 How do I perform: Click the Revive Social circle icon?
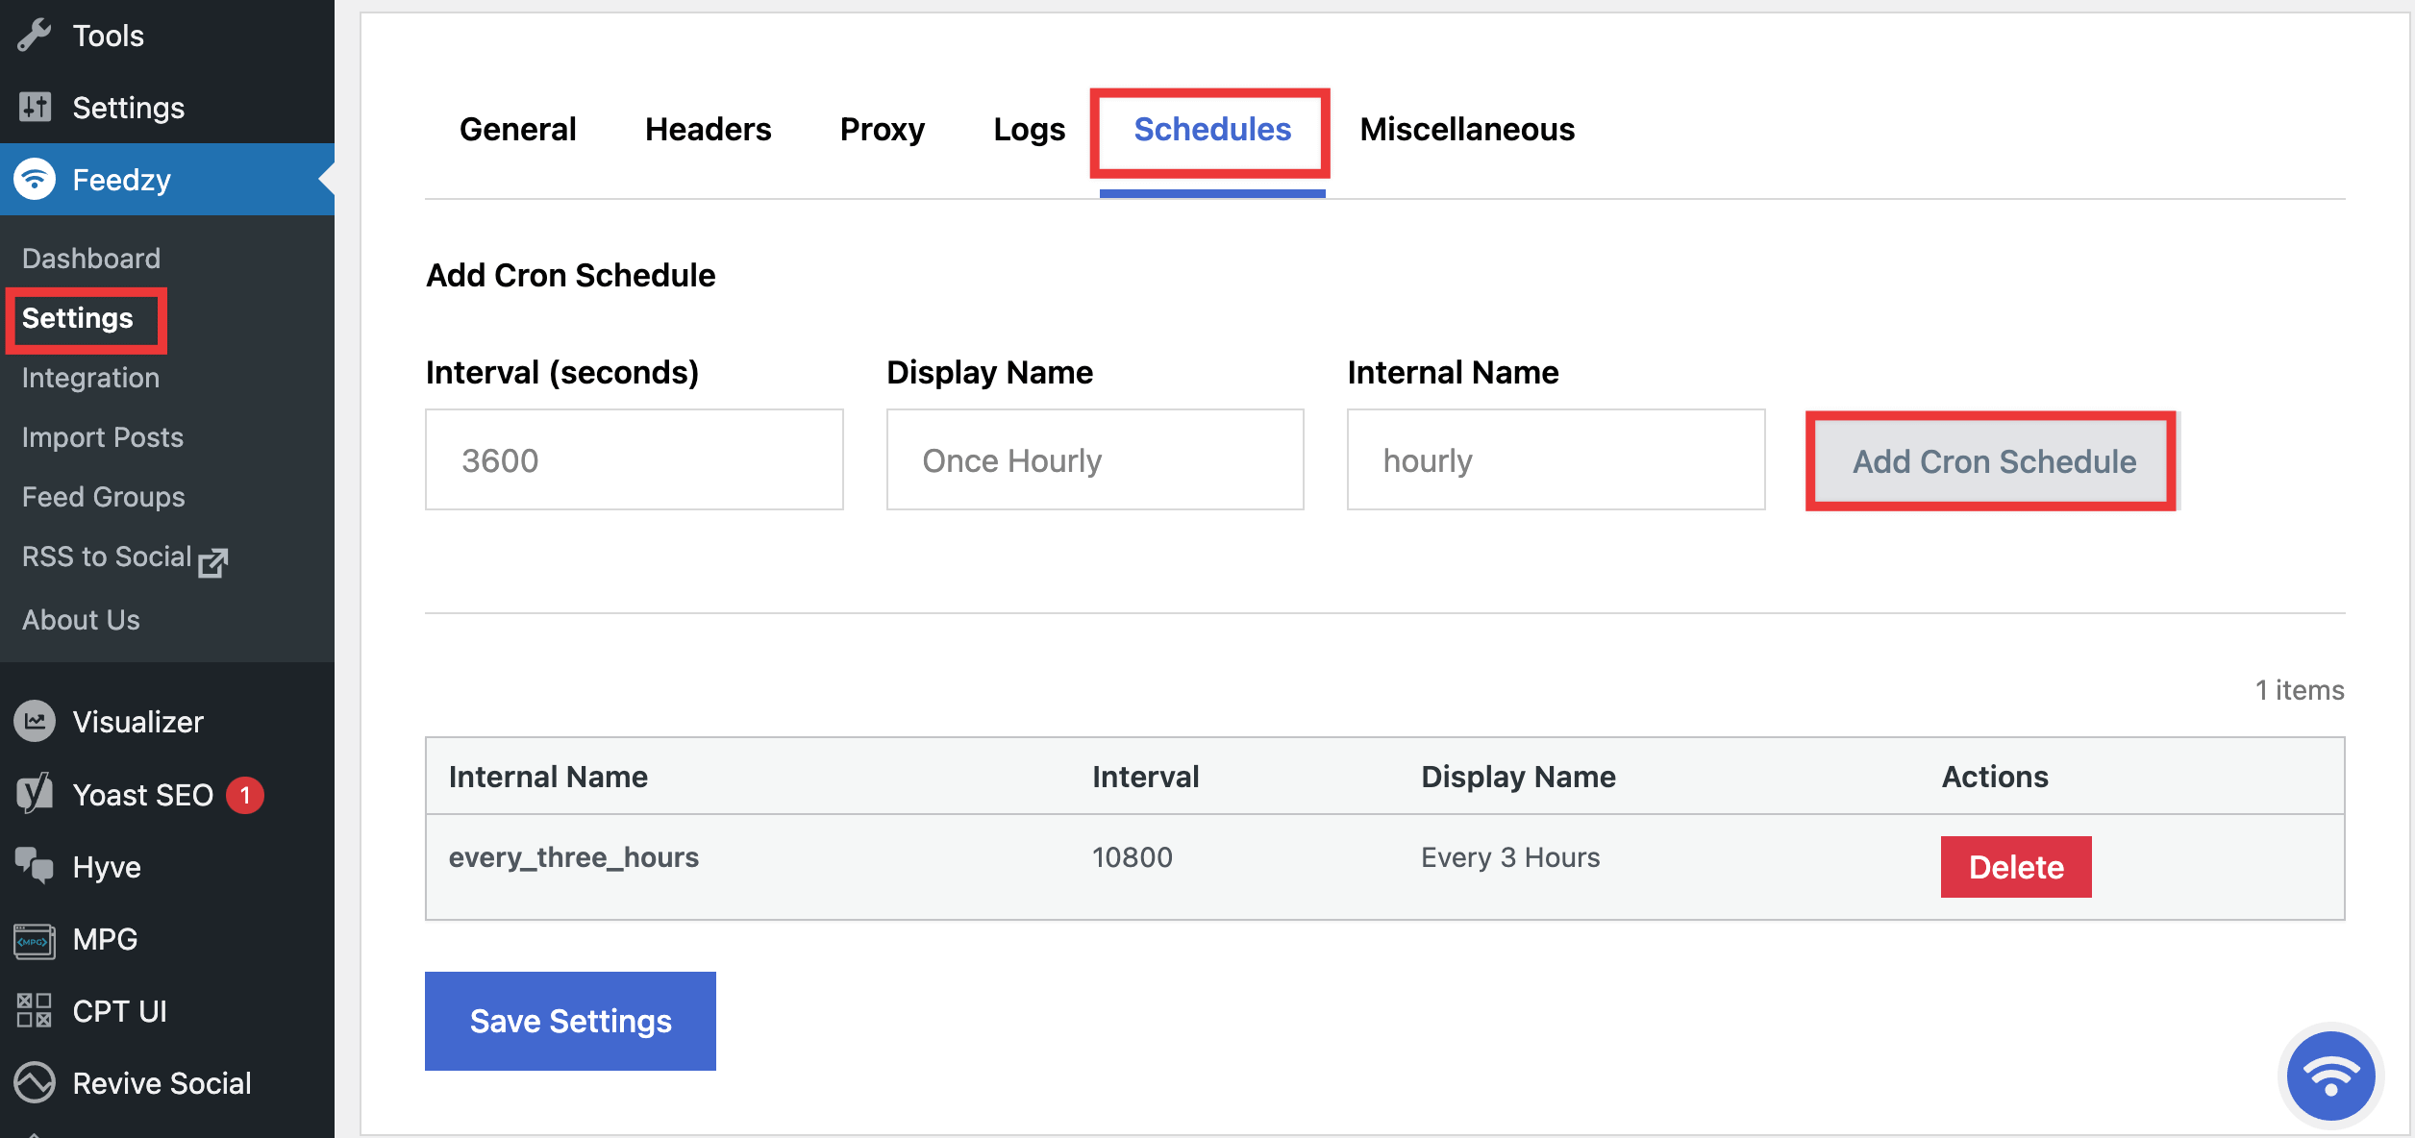35,1083
